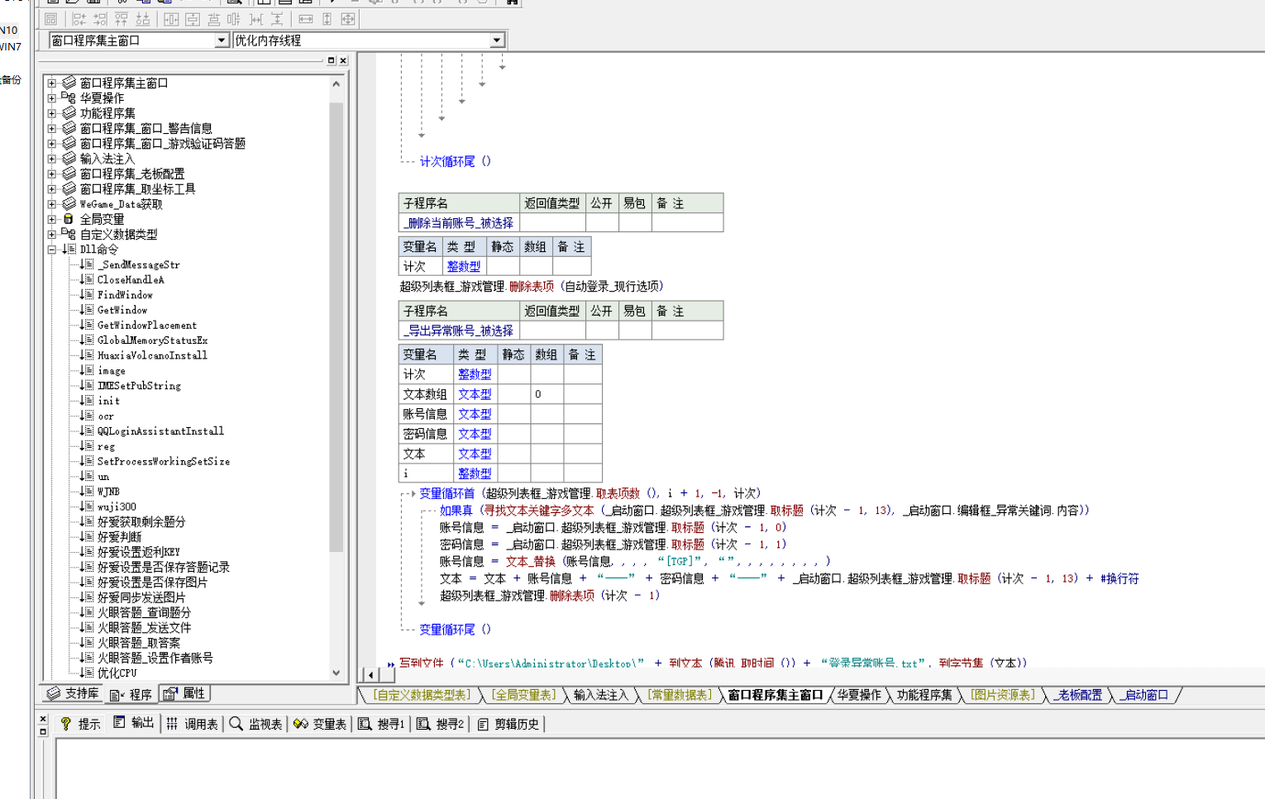Expand the 全局变量 tree node

click(52, 219)
